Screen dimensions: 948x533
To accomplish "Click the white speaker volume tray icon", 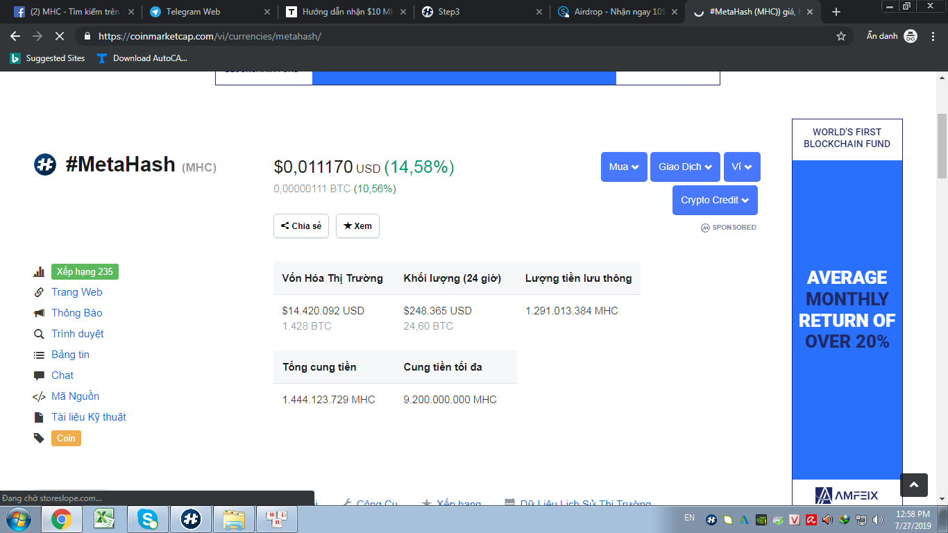I will click(x=877, y=519).
